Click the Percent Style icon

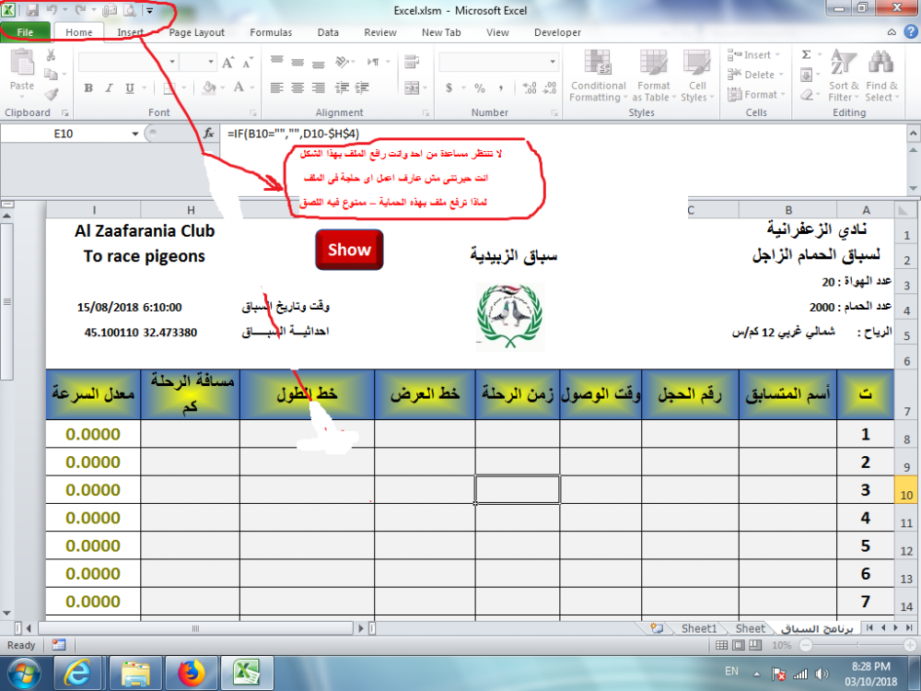480,88
